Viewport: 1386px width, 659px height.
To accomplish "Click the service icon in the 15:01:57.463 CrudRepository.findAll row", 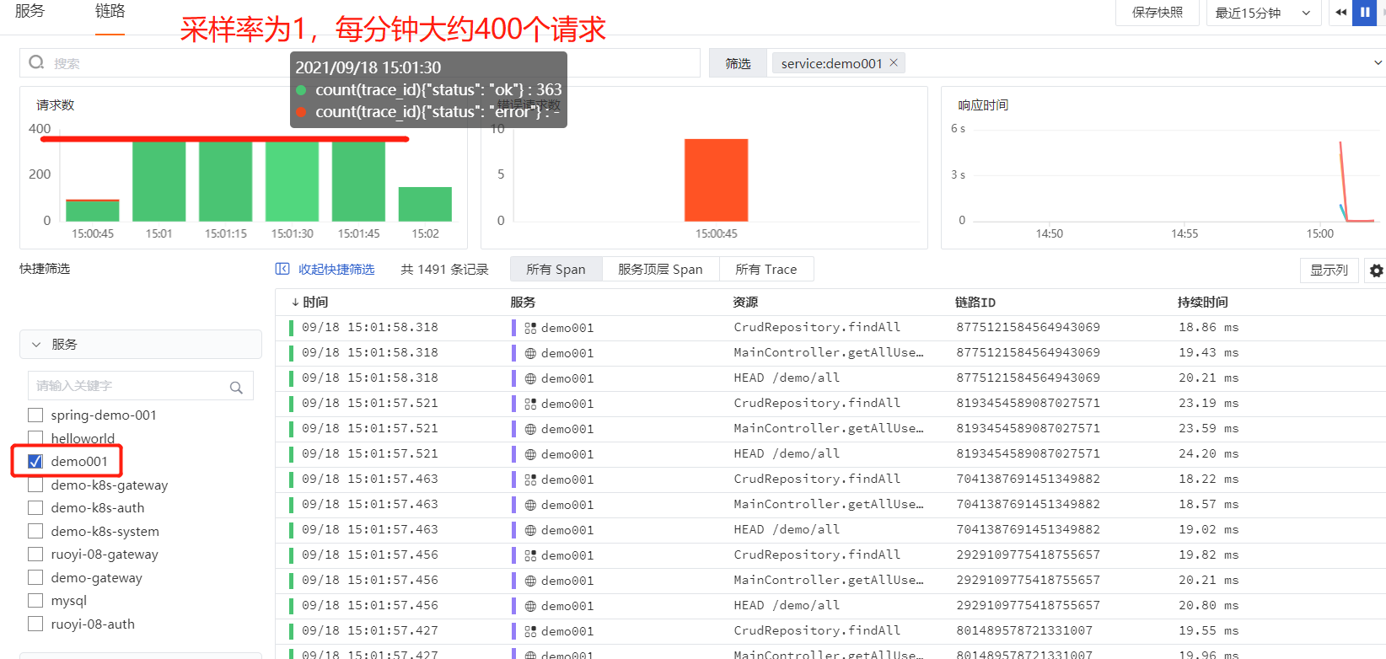I will (x=530, y=480).
